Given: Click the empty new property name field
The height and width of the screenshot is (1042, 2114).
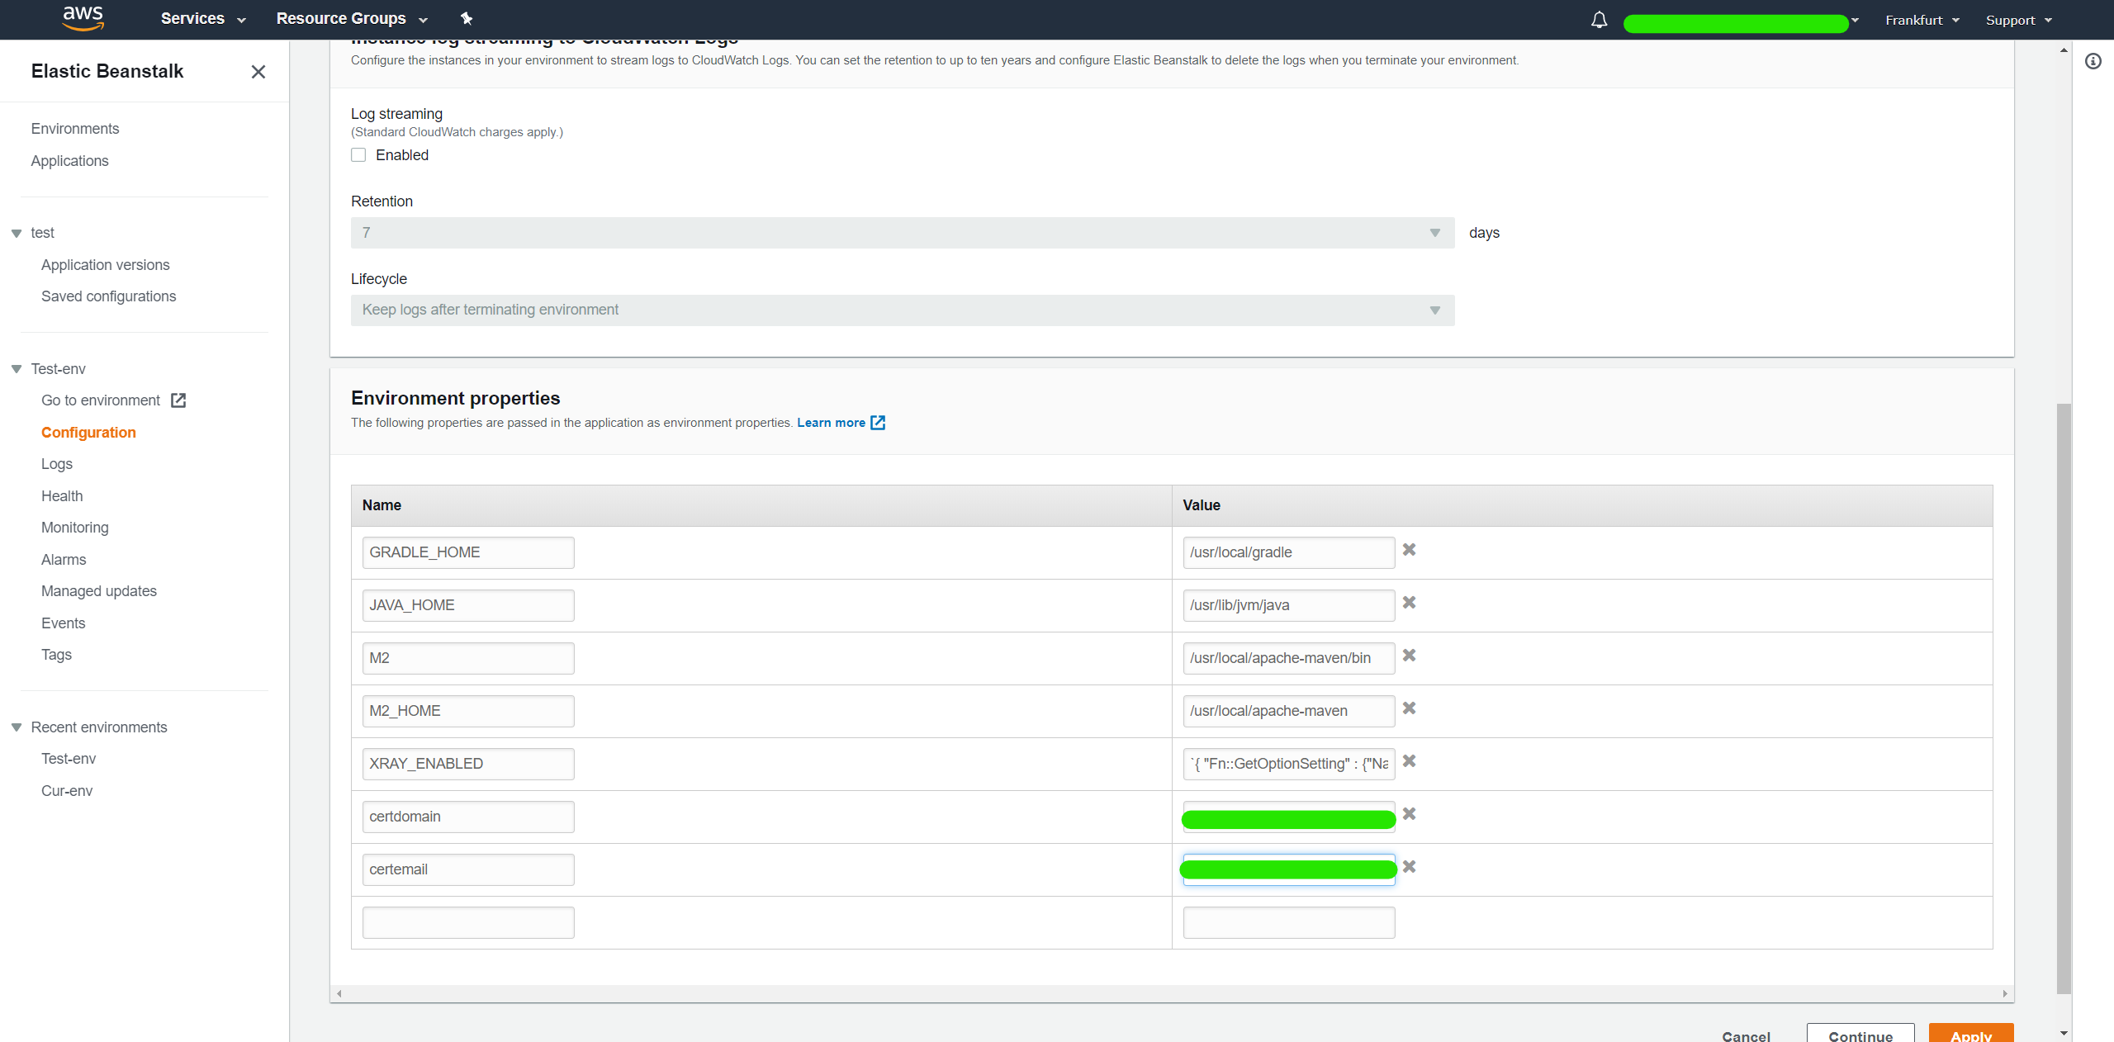Looking at the screenshot, I should [468, 922].
